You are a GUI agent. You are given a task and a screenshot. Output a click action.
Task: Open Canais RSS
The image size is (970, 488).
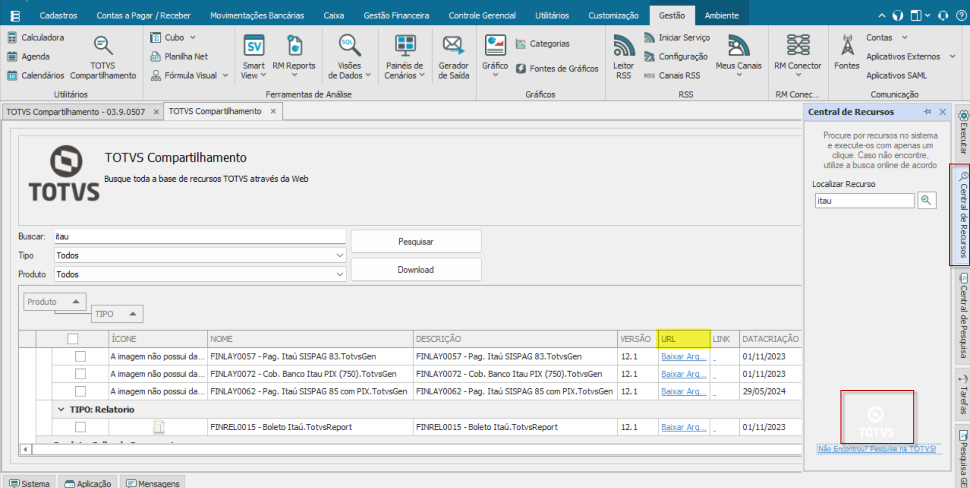672,75
